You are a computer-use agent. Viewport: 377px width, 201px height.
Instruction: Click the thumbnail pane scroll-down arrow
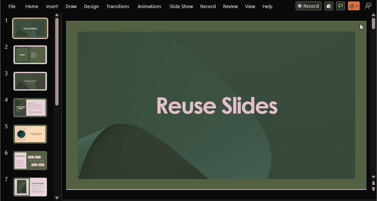(57, 198)
